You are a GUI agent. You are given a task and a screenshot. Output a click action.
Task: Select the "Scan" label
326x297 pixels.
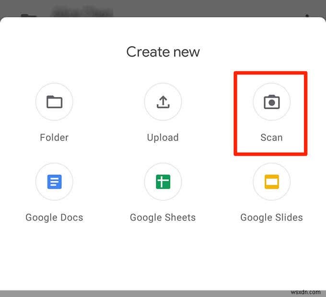tap(271, 137)
